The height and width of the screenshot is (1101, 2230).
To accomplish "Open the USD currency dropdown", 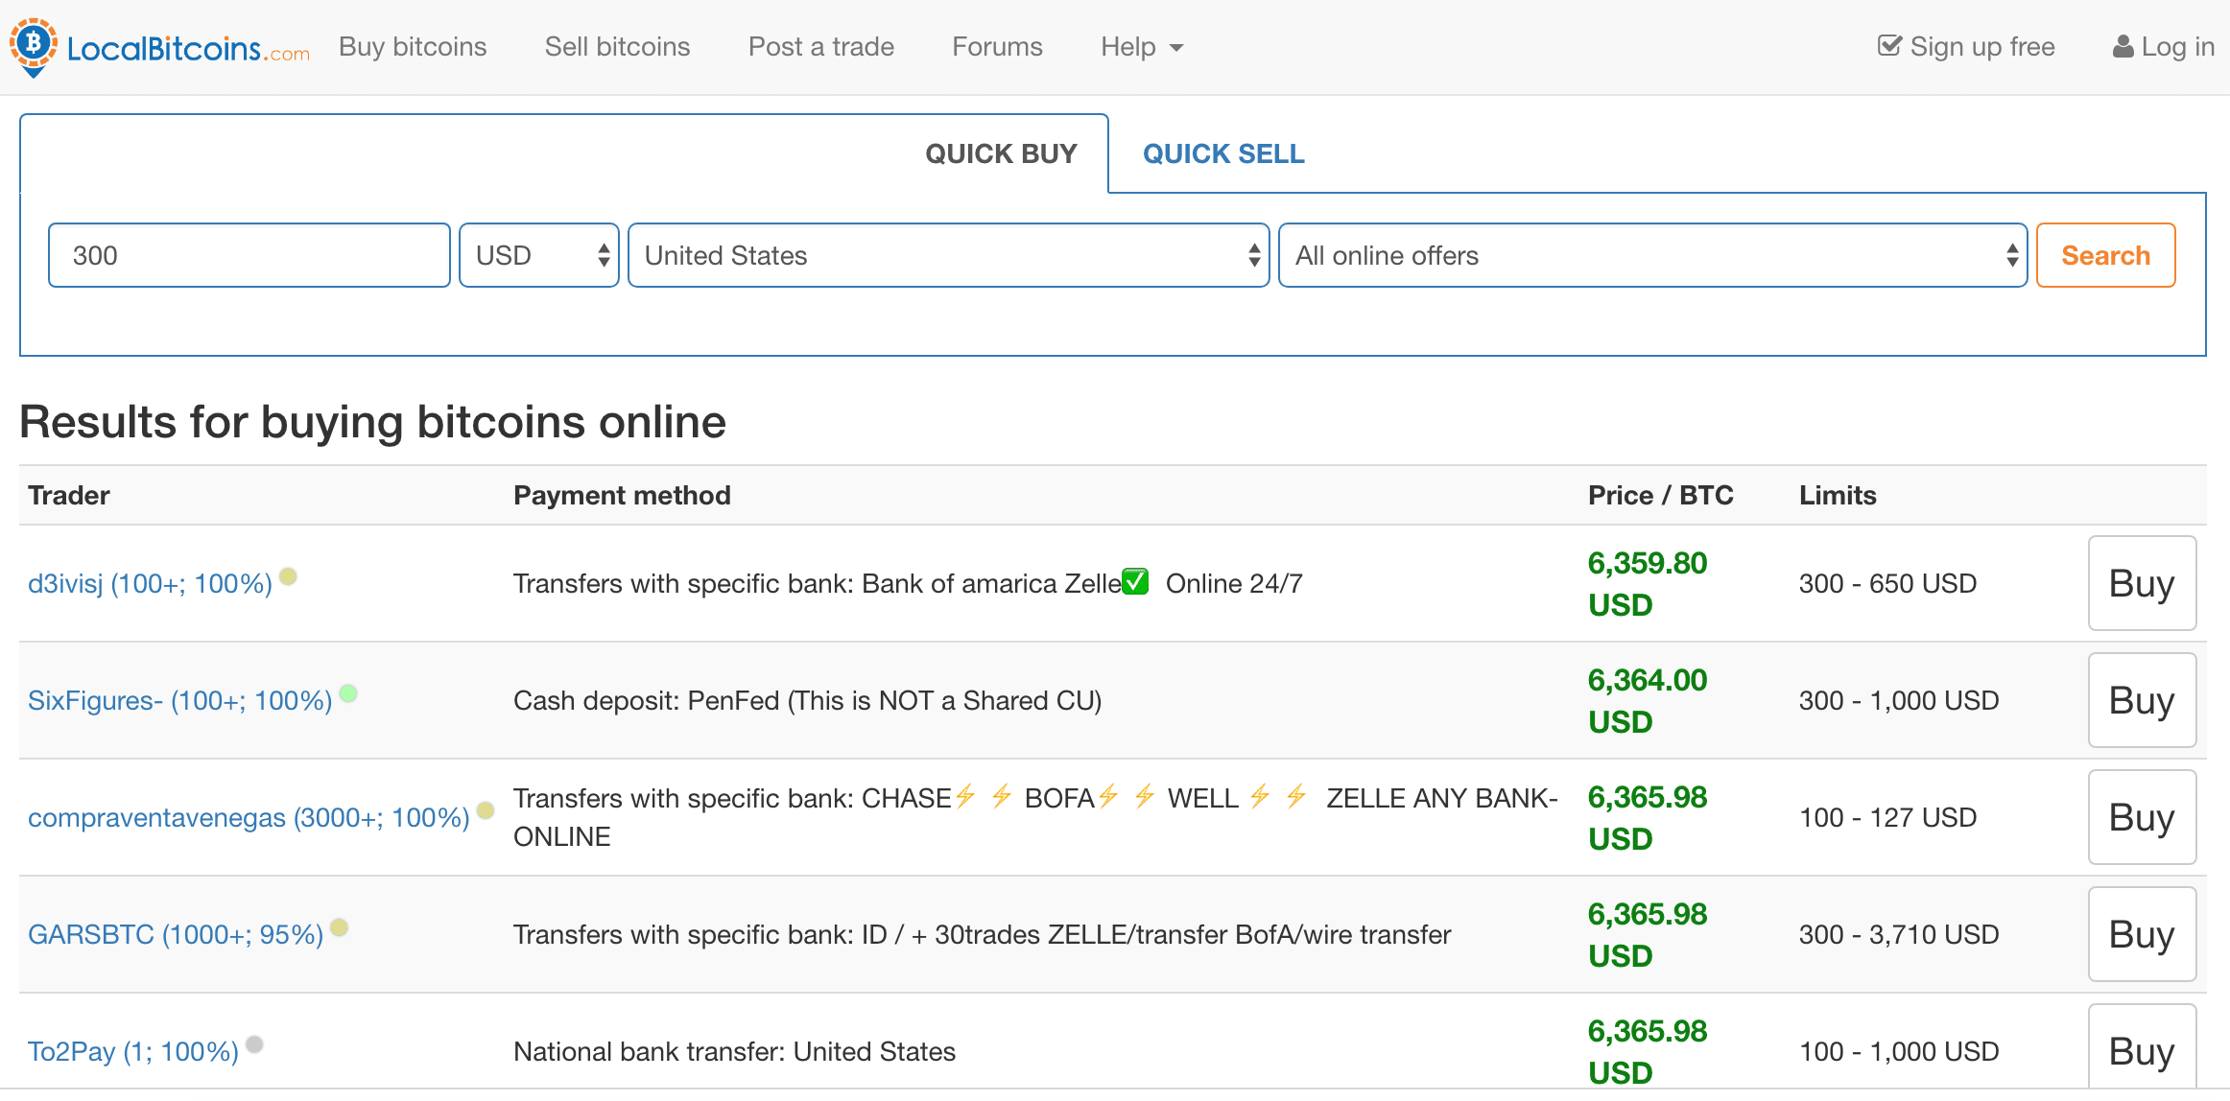I will coord(539,255).
